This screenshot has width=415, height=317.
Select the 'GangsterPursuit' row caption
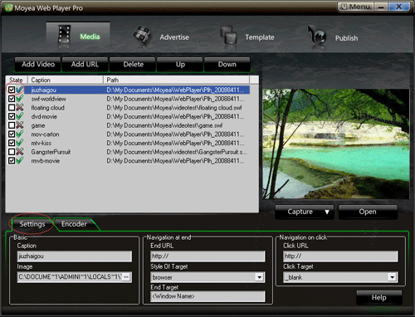(x=51, y=152)
